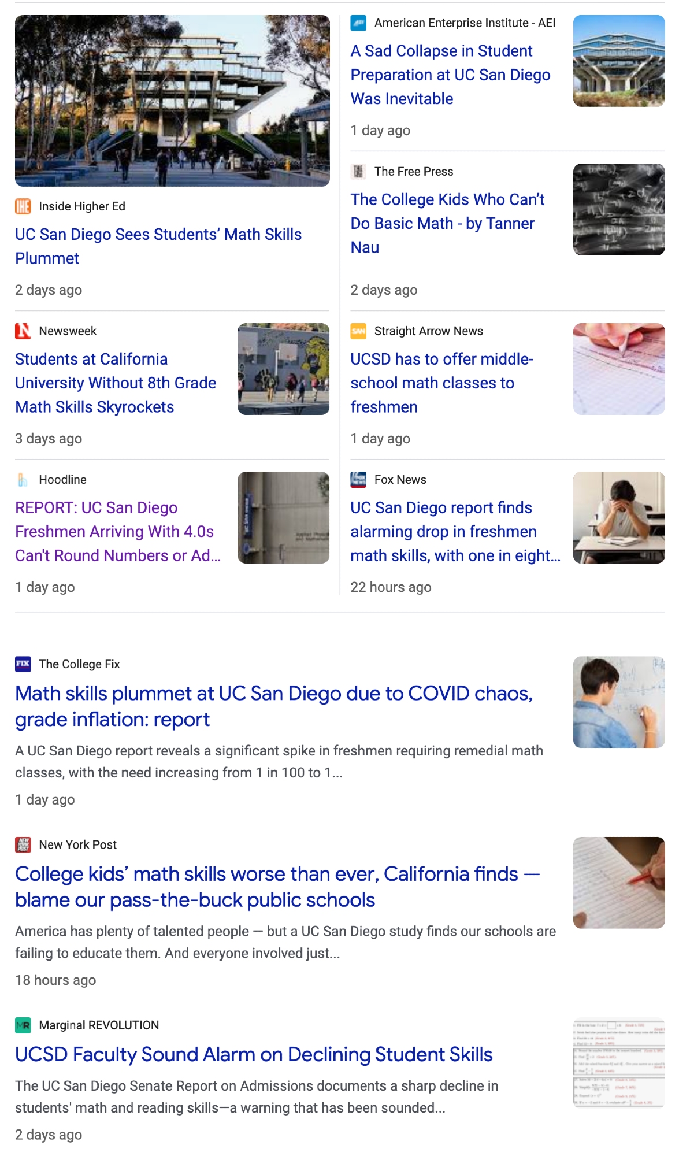Screen dimensions: 679x1156
Task: Click the American Enterprise Institute favicon
Action: click(x=358, y=23)
